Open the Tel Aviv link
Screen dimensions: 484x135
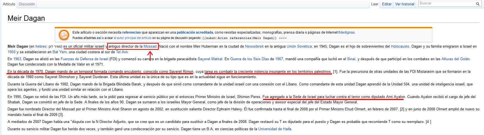122,52
